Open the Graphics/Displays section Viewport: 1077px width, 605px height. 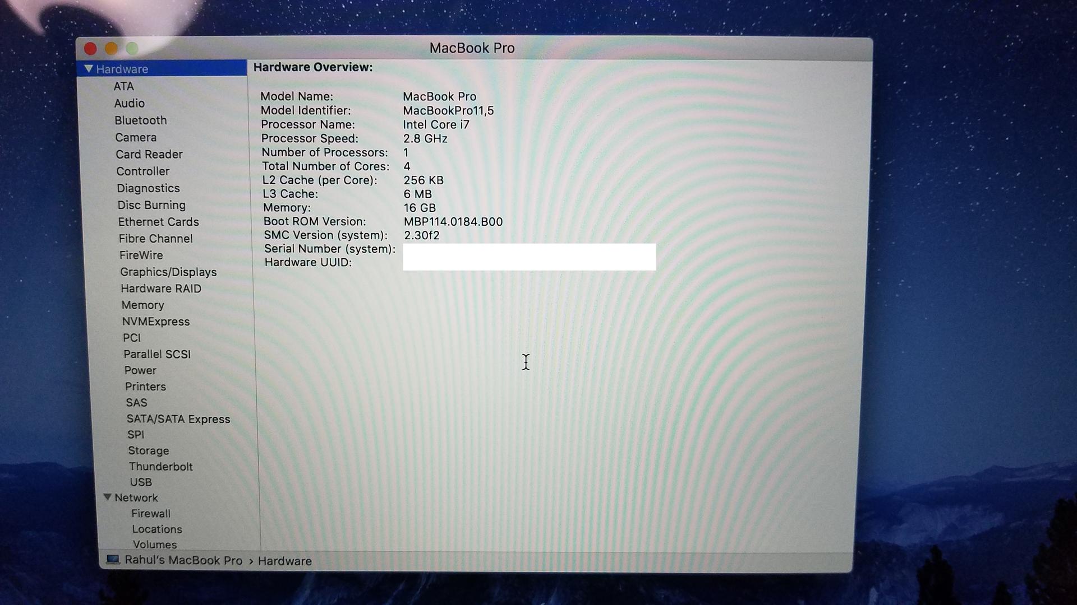click(x=168, y=272)
